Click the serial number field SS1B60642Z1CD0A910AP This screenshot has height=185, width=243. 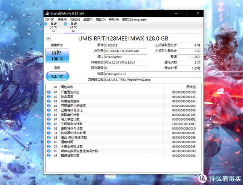[126, 51]
